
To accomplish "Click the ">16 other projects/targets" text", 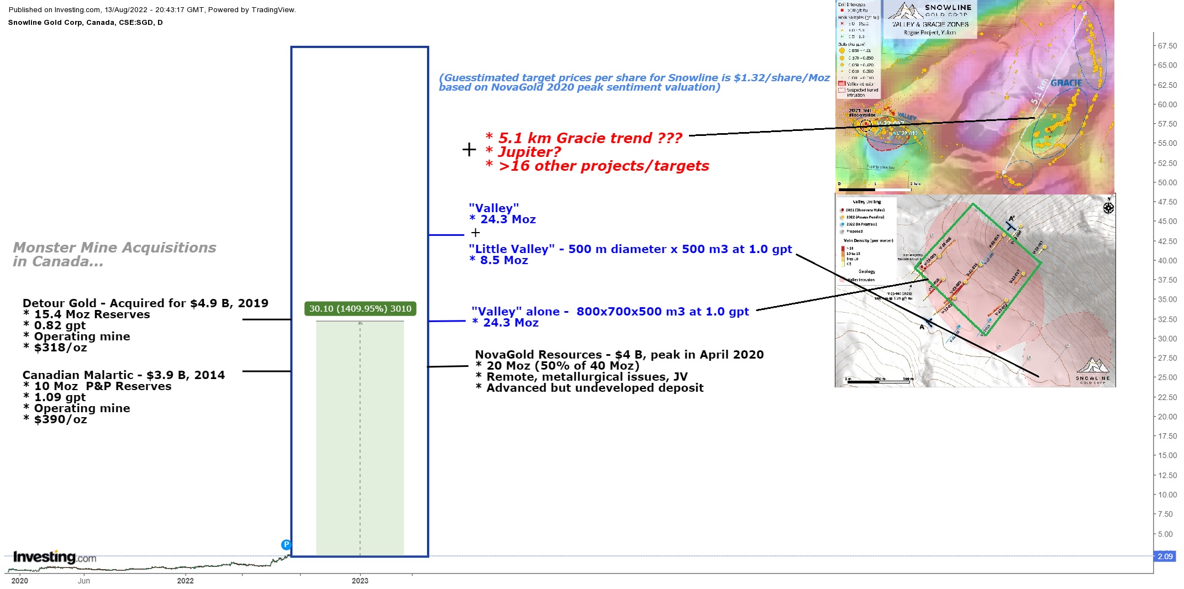I will 603,166.
